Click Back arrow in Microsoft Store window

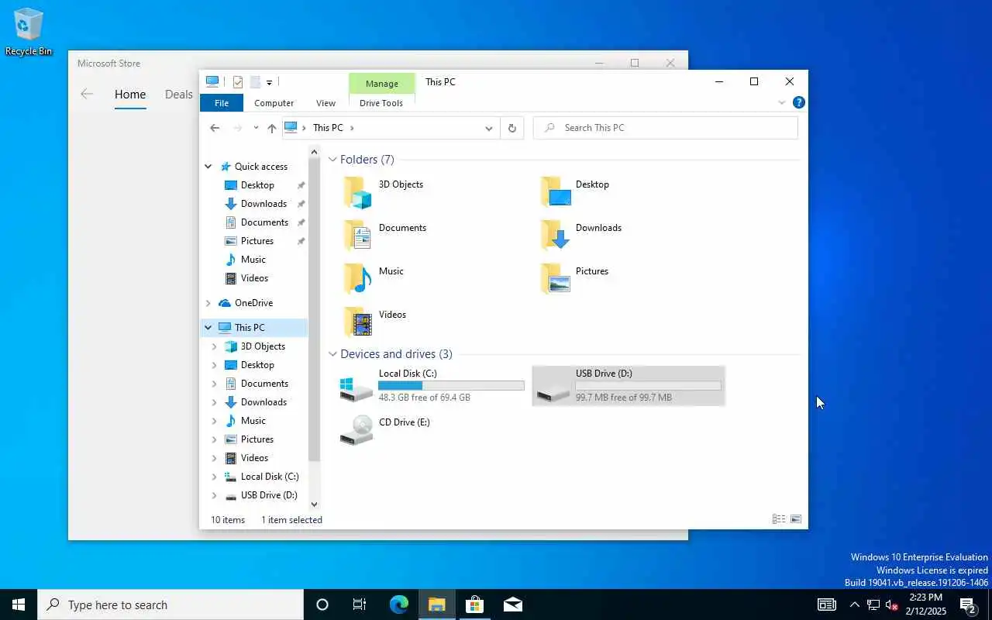click(87, 94)
